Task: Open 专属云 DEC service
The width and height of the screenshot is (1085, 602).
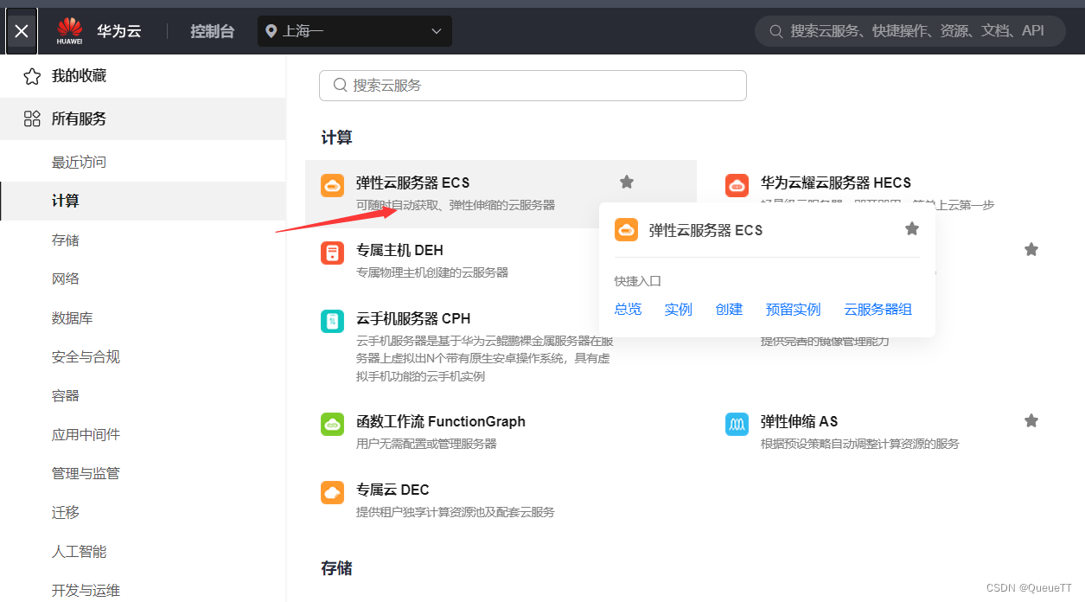Action: (393, 490)
